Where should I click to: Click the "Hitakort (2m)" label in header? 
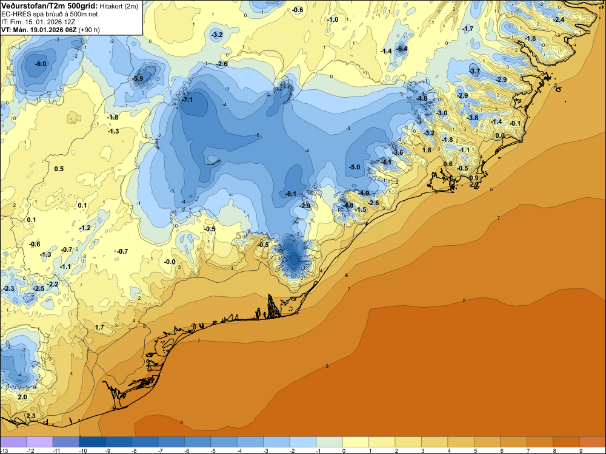[119, 6]
